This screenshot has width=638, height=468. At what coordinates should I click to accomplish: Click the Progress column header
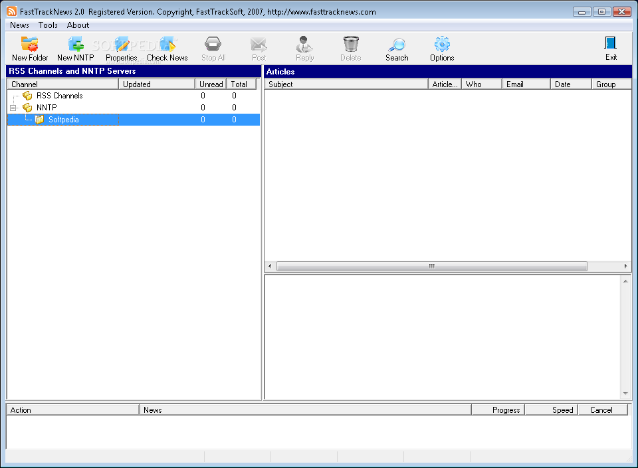498,409
